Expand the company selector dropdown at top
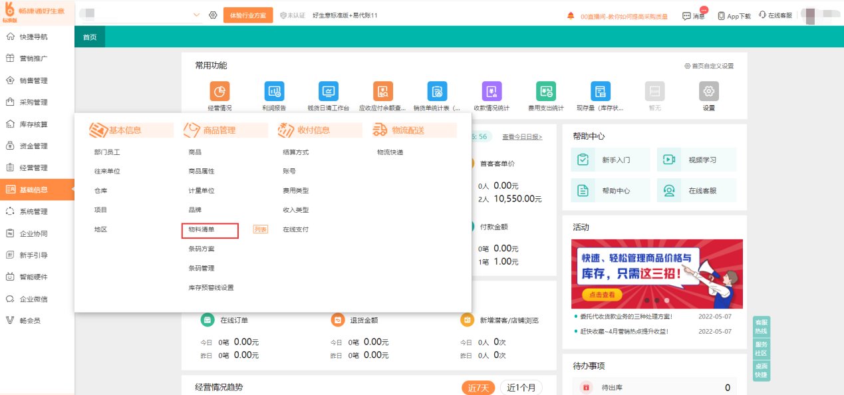Screen dimensions: 844x395 [196, 15]
